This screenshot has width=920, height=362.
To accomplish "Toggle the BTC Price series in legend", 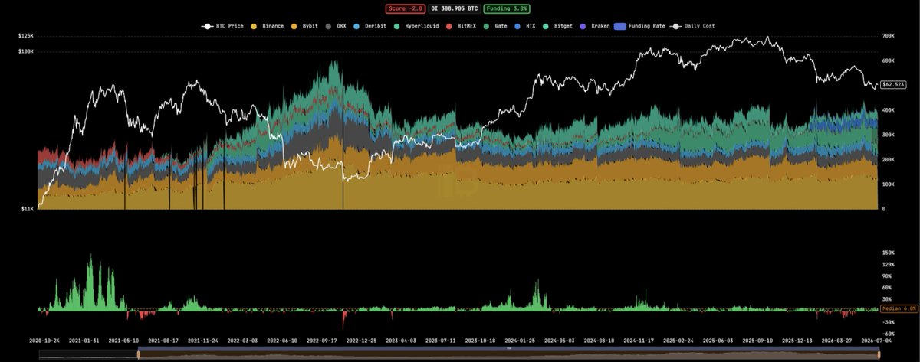I will click(x=224, y=26).
